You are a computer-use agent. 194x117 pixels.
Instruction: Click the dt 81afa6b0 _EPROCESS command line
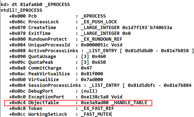[35, 5]
